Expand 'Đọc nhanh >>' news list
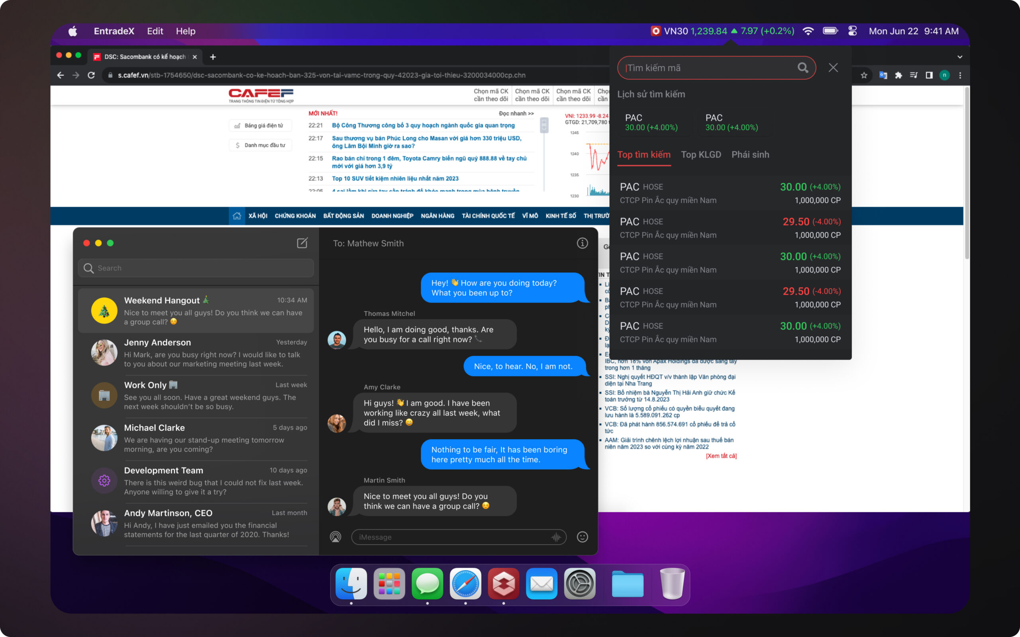The image size is (1020, 637). click(x=516, y=113)
